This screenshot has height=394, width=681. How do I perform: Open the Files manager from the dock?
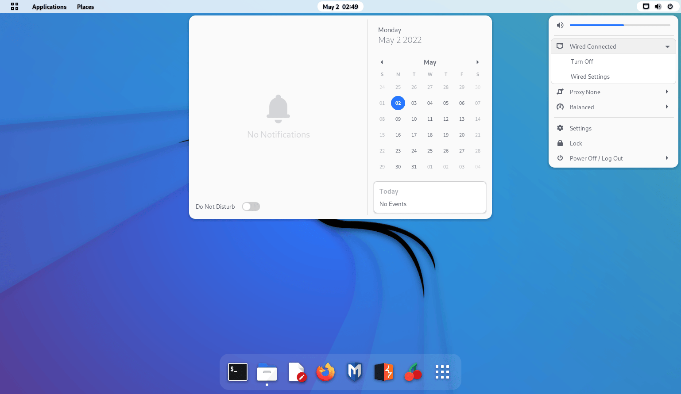click(267, 372)
